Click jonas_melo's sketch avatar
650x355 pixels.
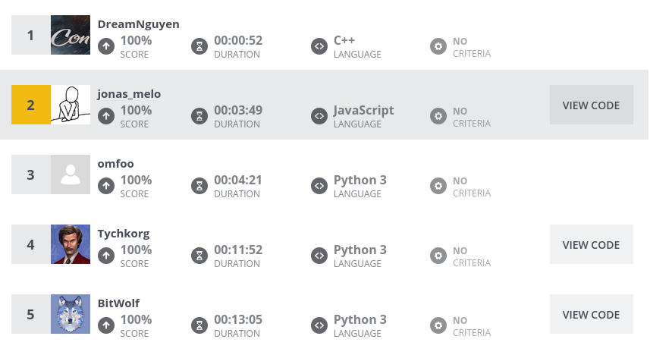[71, 105]
